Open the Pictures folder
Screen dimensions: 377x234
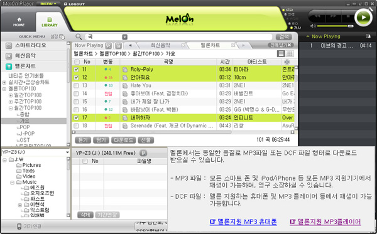[29, 165]
